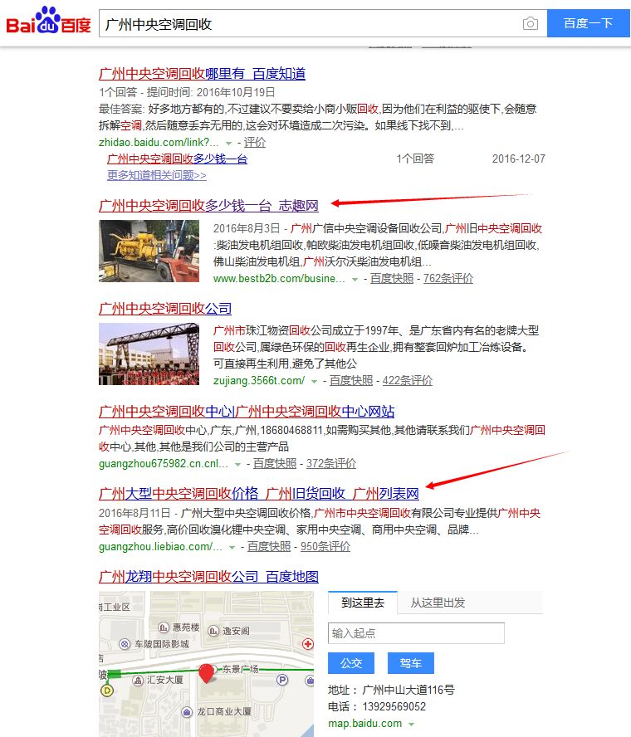This screenshot has height=737, width=631.
Task: Click the red location pin on map
Action: coord(206,673)
